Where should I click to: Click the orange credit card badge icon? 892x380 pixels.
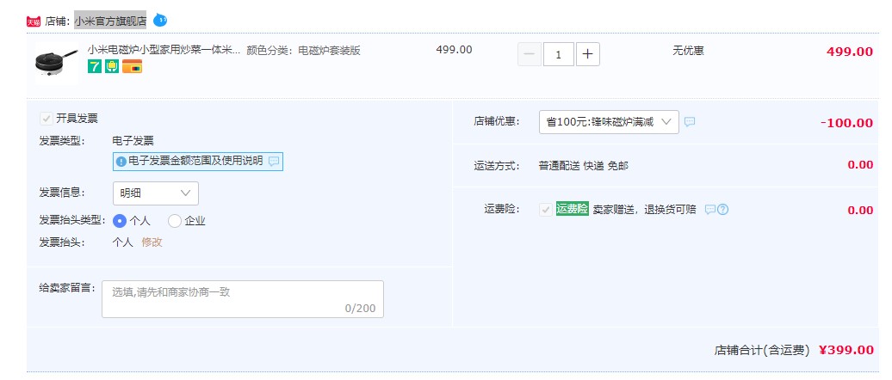click(132, 66)
